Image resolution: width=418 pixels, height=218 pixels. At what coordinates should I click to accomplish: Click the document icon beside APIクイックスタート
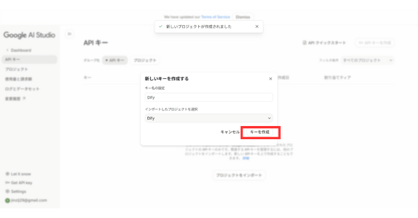(304, 43)
